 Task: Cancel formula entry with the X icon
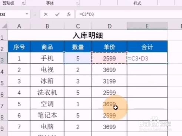point(46,14)
